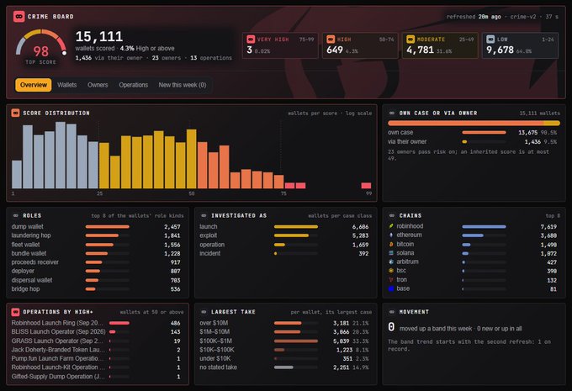Select the under $10K take row
572x391 pixels.
pos(284,358)
